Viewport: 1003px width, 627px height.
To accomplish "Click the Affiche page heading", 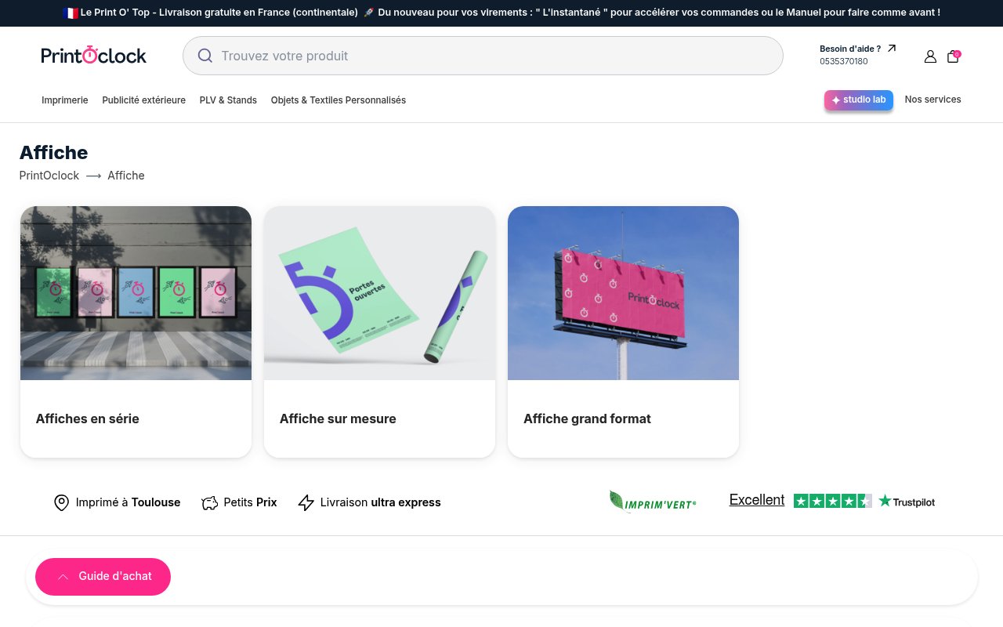I will (x=54, y=153).
